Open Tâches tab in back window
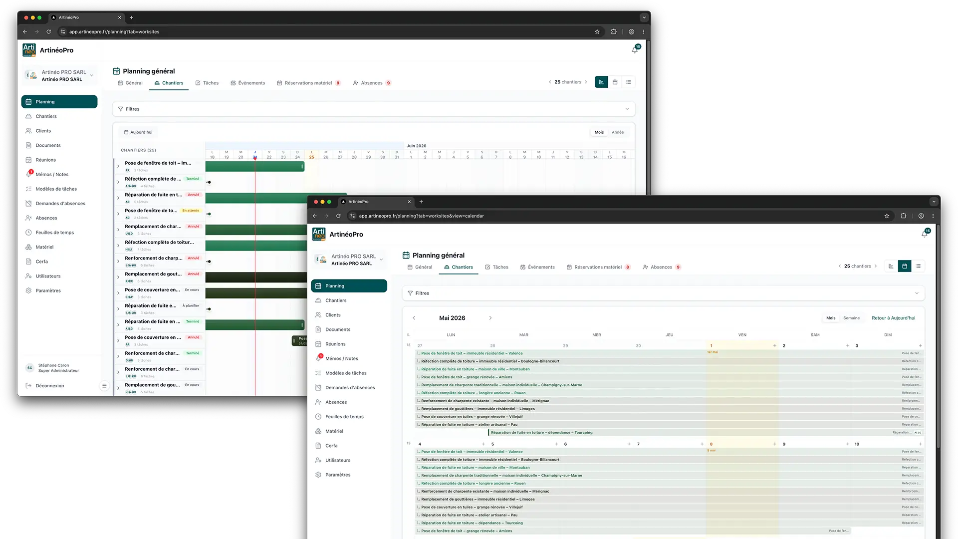The width and height of the screenshot is (958, 539). (207, 83)
